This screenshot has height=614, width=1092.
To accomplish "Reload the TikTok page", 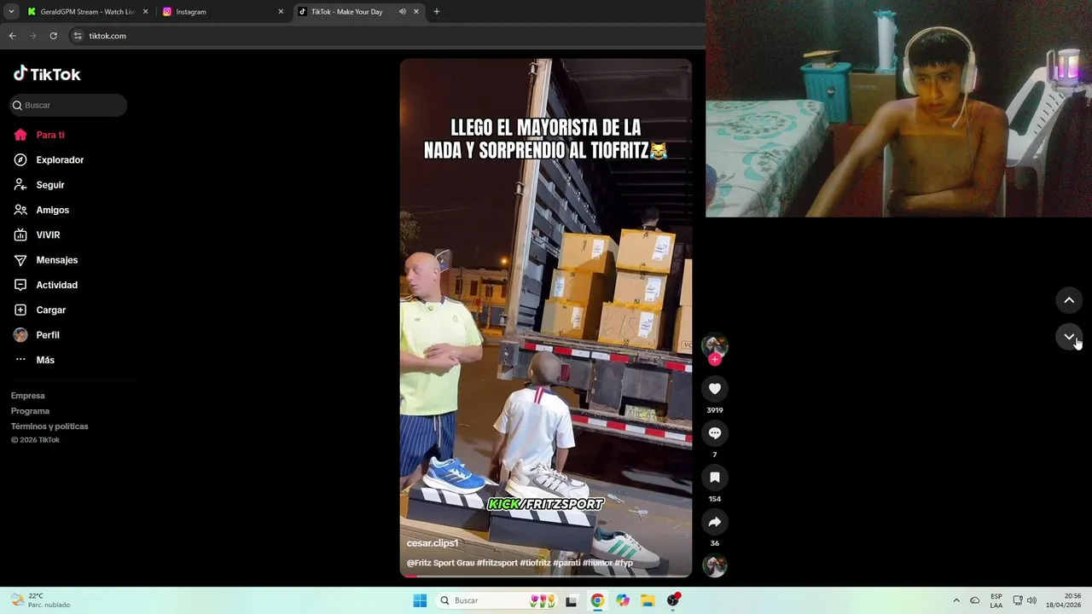I will 53,36.
